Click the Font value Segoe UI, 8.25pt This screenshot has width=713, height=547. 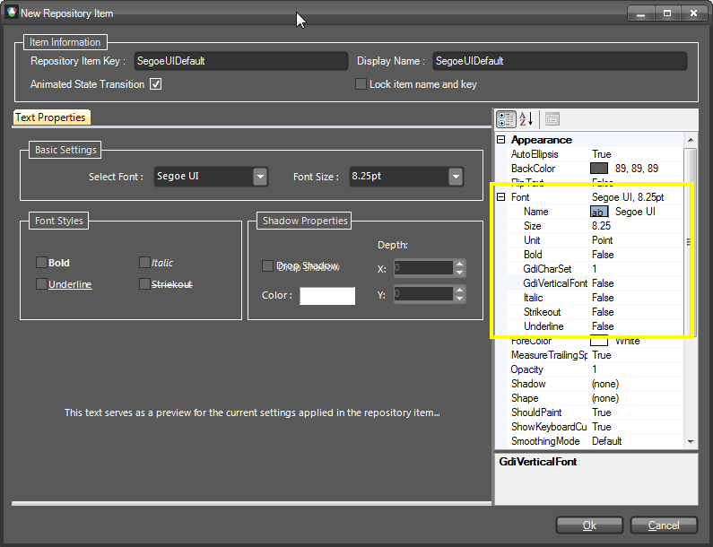click(x=628, y=197)
